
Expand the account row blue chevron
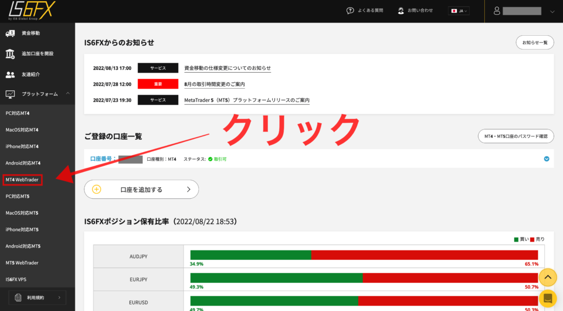tap(547, 159)
